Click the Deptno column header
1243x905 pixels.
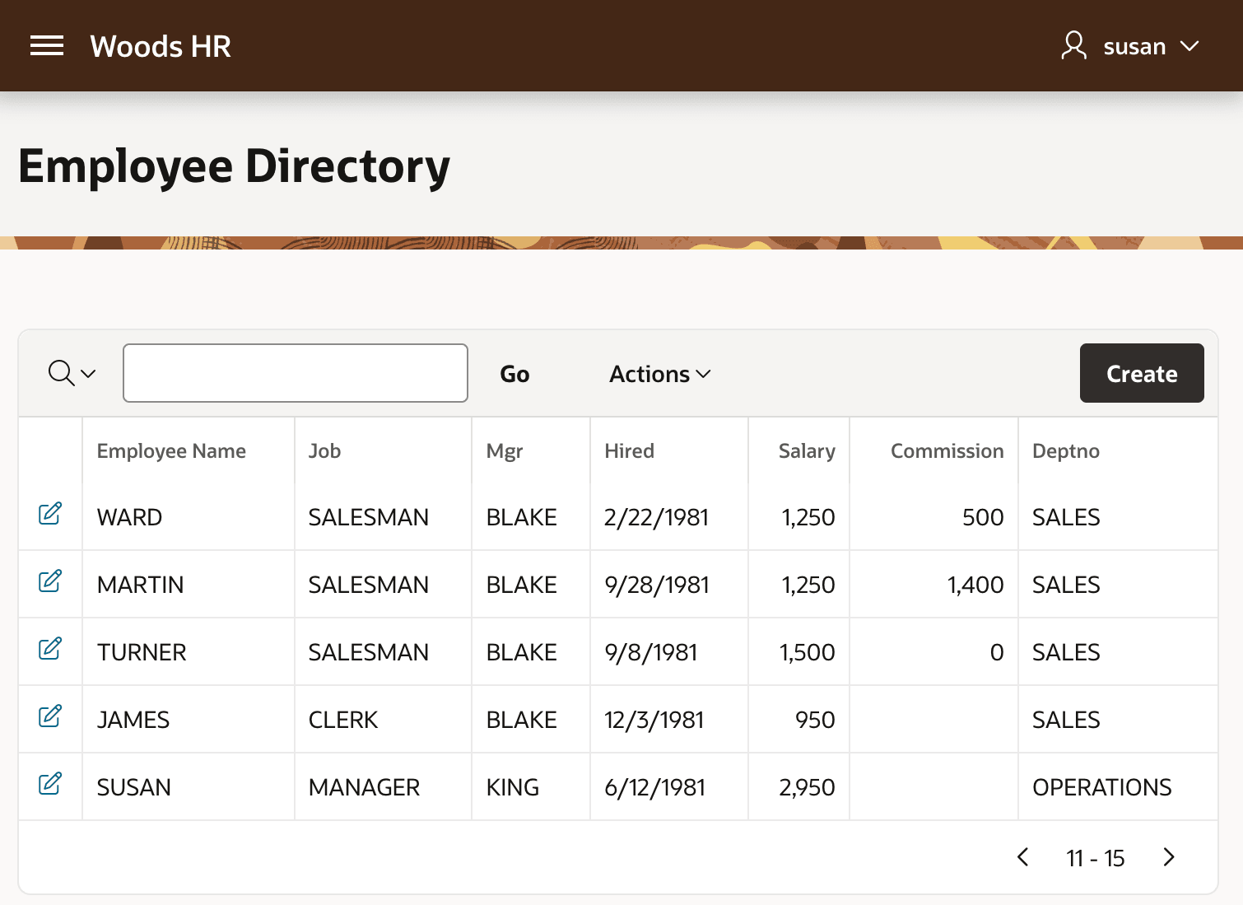coord(1066,451)
